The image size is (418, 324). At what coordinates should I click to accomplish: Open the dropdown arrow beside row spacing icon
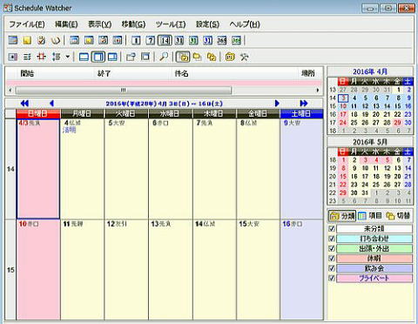(68, 57)
